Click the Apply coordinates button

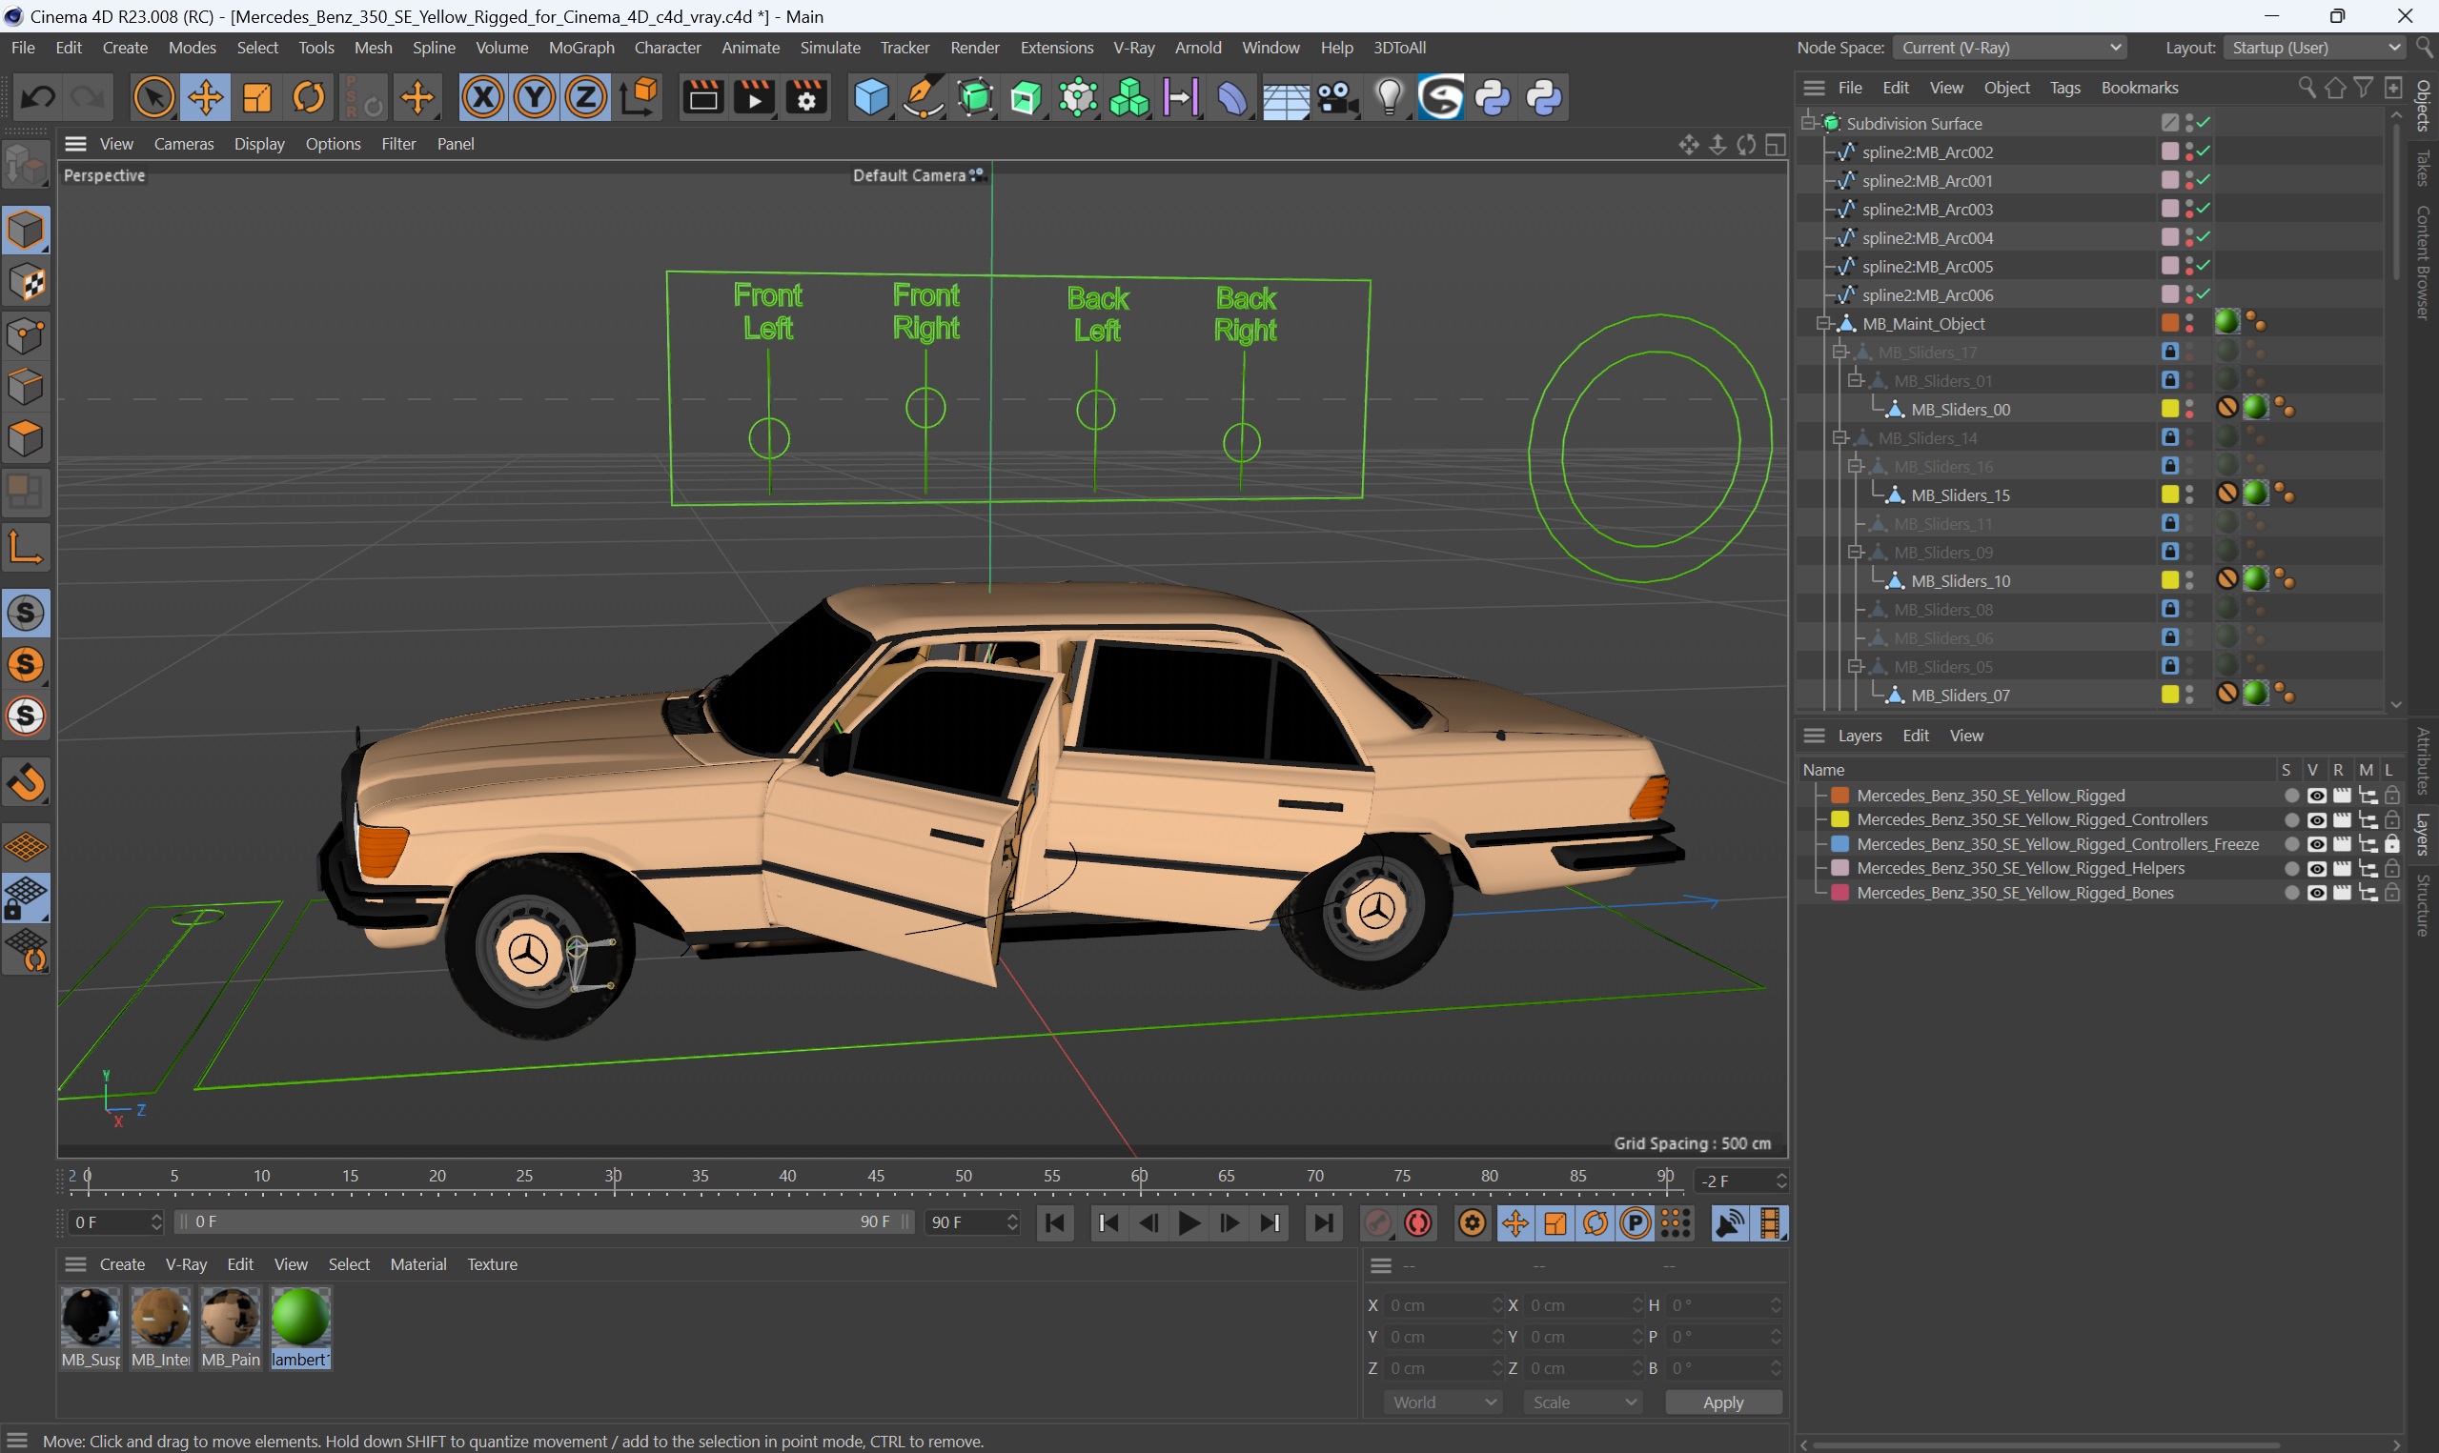pos(1723,1403)
